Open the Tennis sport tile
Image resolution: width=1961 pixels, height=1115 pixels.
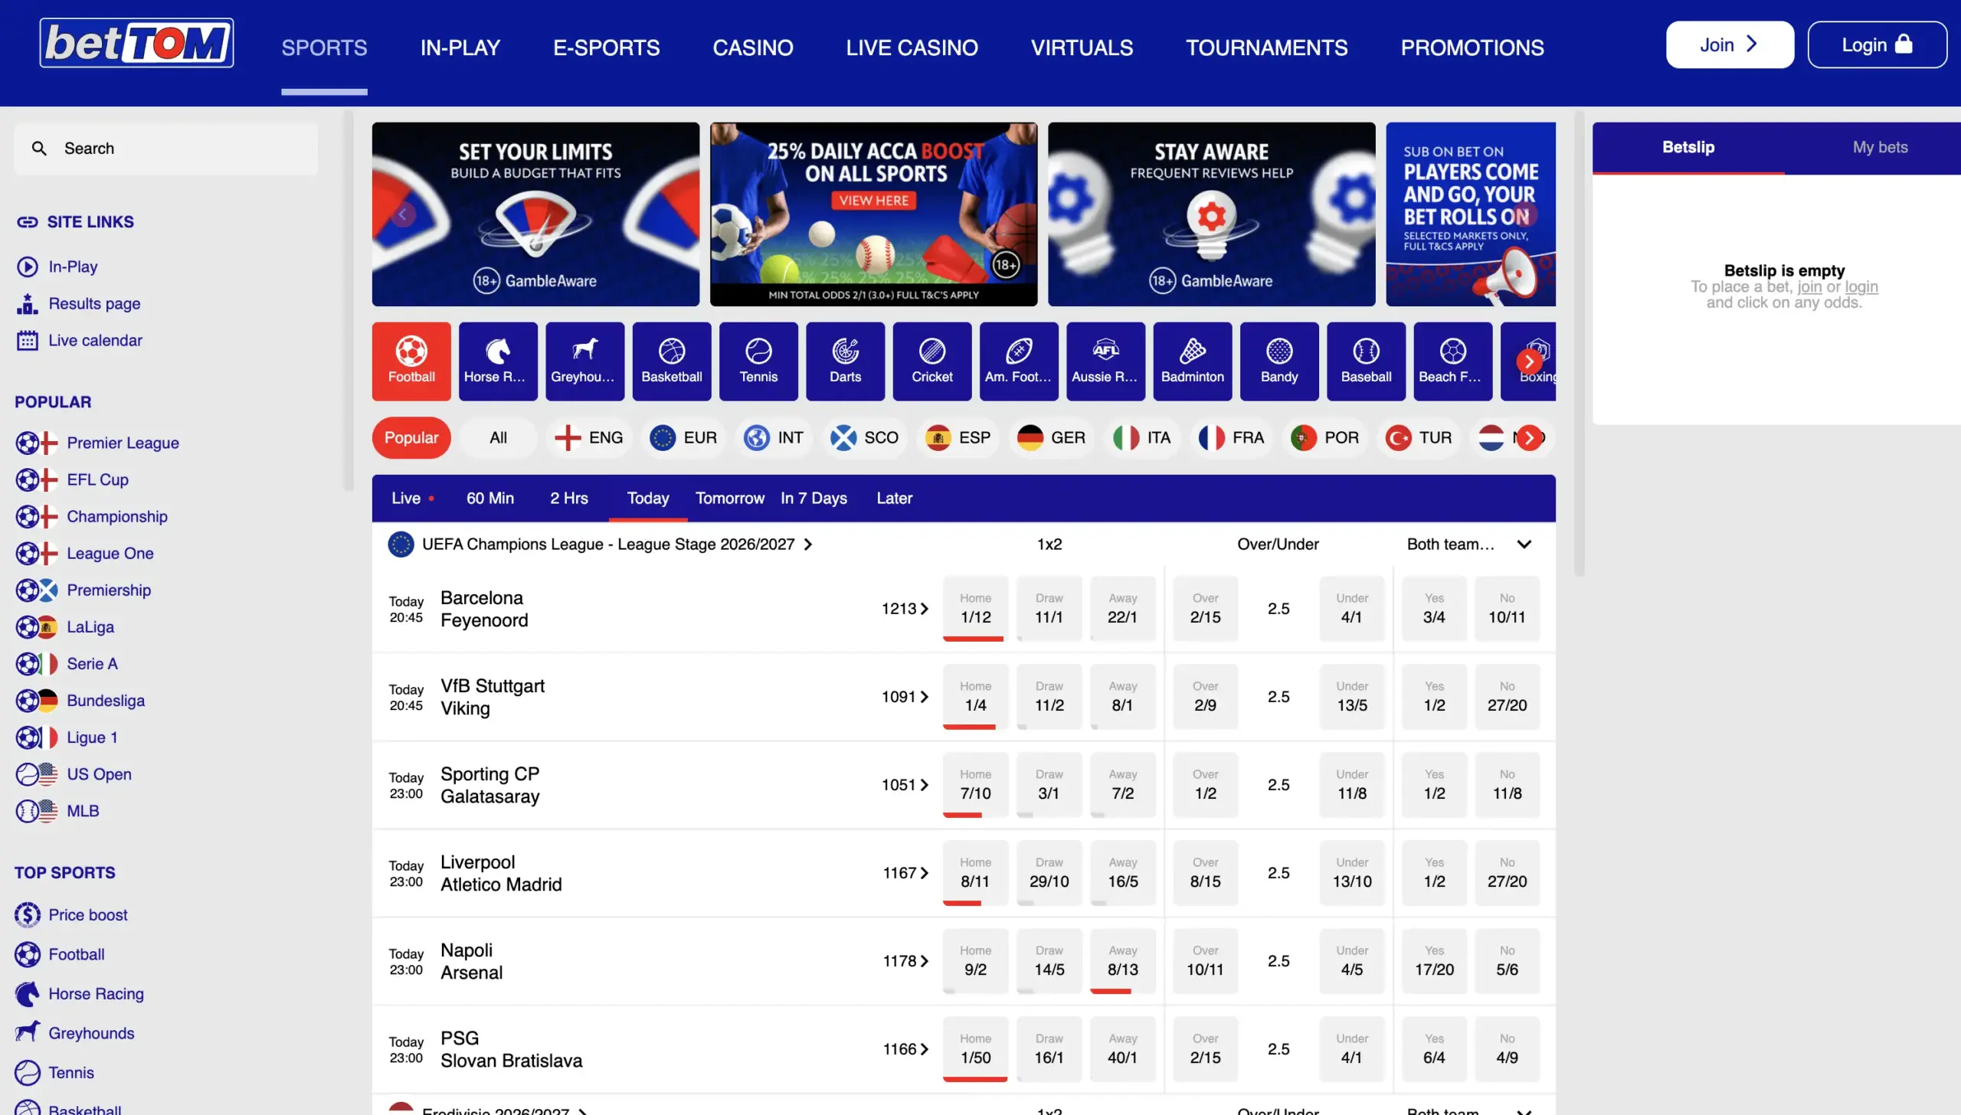tap(758, 361)
